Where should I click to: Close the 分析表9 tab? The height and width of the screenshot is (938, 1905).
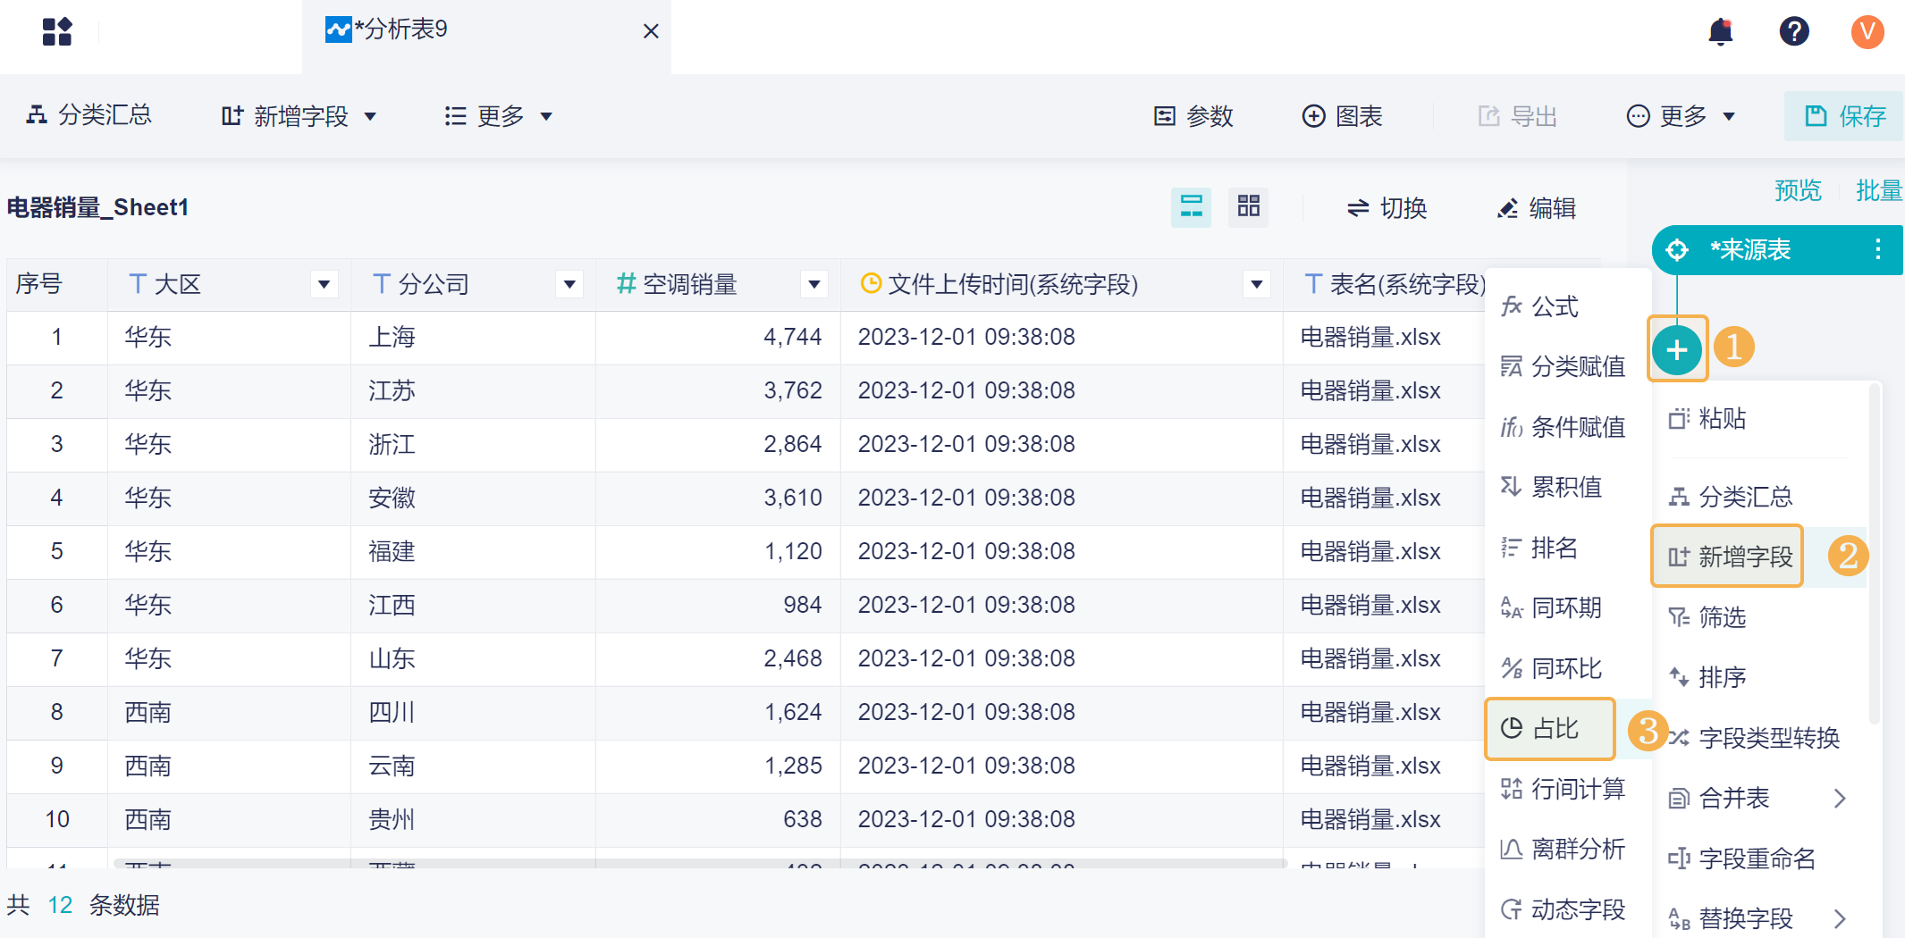coord(651,31)
